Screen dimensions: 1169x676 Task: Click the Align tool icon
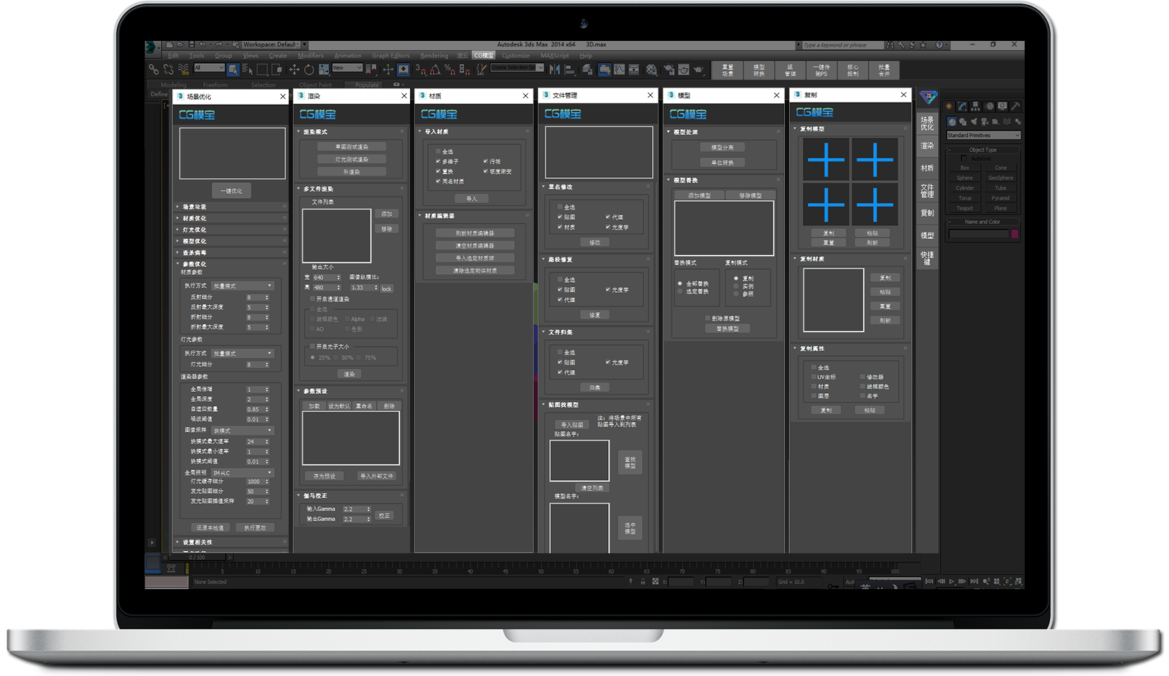(x=569, y=70)
